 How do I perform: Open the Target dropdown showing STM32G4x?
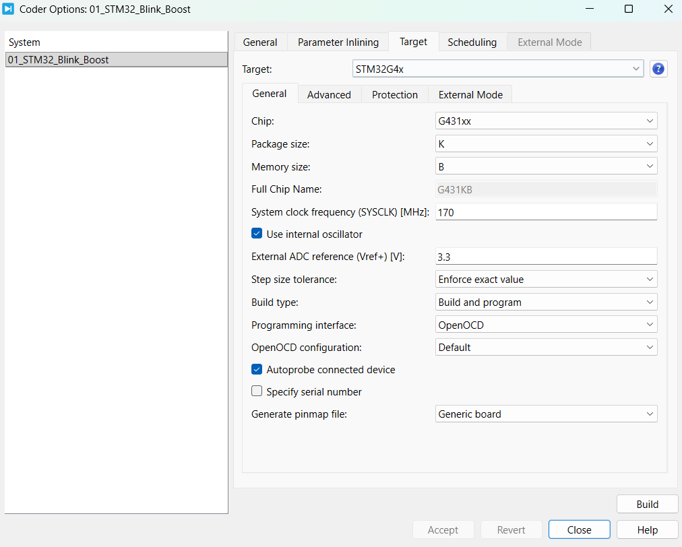pyautogui.click(x=498, y=69)
